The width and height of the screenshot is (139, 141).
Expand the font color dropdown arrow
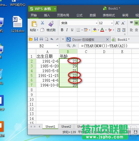coord(106,30)
